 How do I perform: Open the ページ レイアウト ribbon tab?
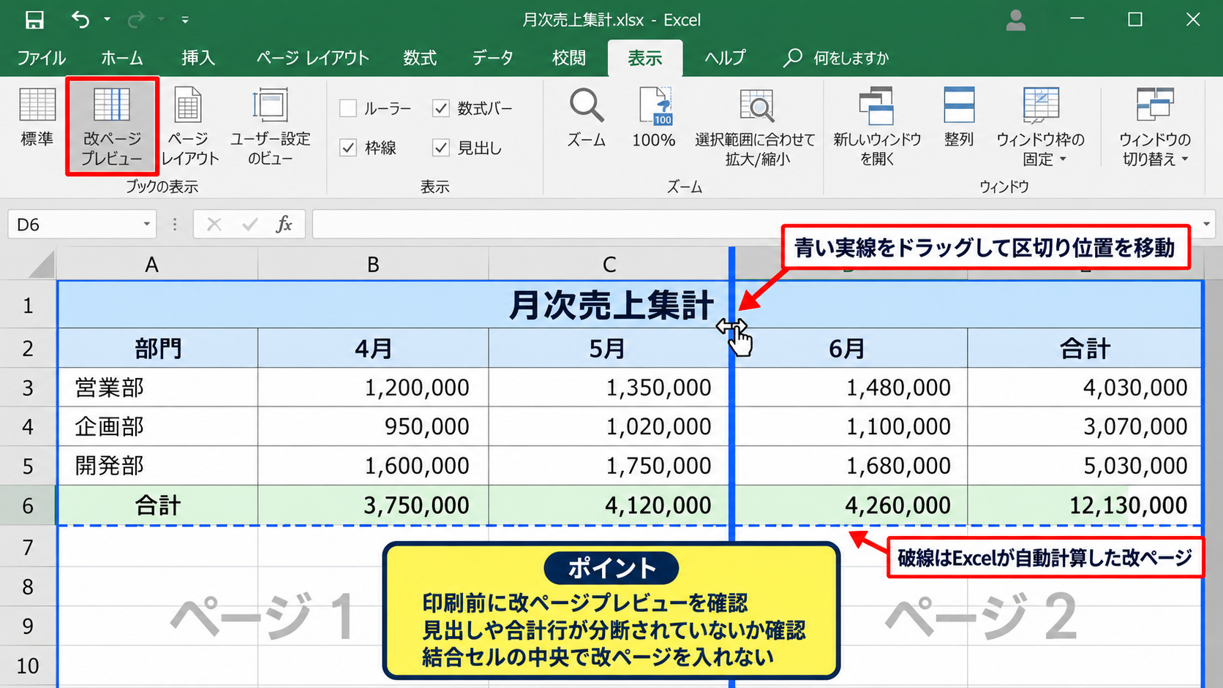click(x=312, y=58)
